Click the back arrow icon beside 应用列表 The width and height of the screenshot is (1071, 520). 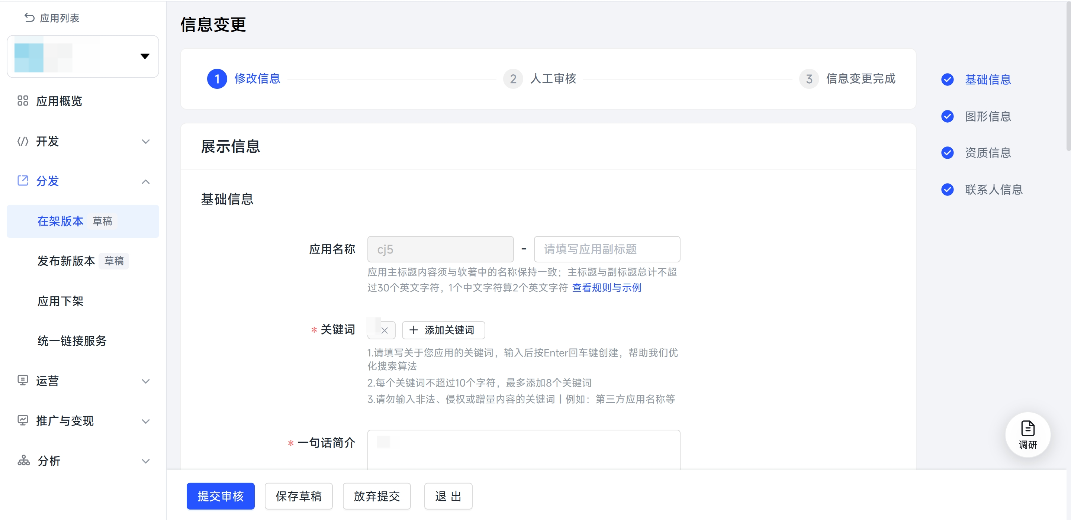point(29,18)
